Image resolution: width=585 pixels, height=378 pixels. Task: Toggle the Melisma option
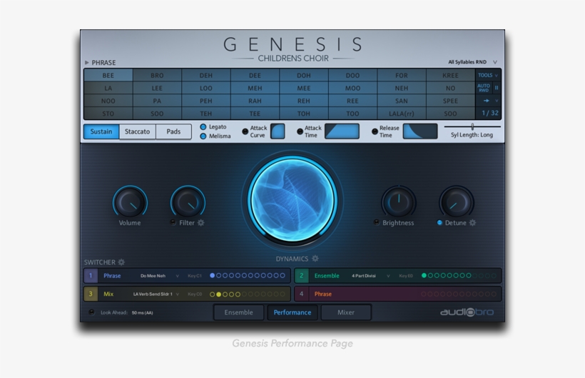pos(203,136)
